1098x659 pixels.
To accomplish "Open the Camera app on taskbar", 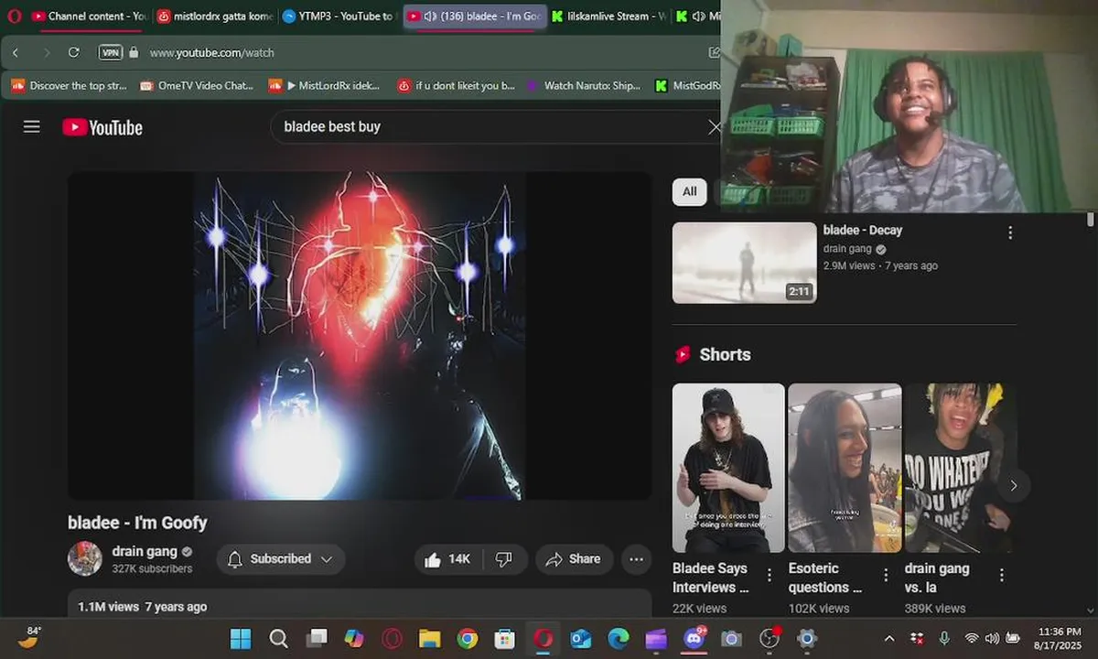I will click(x=731, y=639).
